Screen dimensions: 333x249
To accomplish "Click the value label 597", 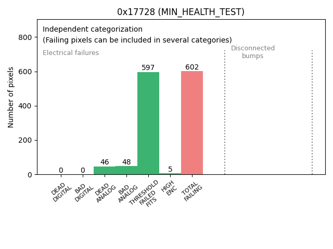I will pos(148,67).
